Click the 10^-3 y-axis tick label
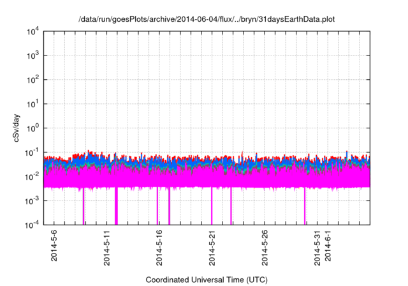The image size is (408, 286). (x=32, y=200)
